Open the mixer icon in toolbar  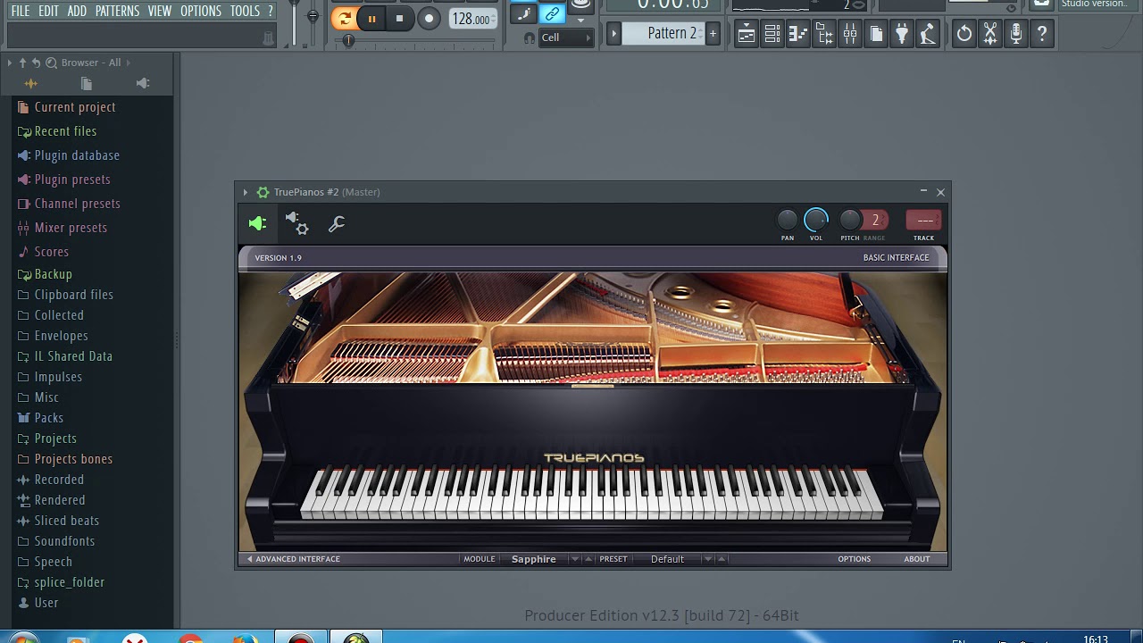[x=850, y=35]
